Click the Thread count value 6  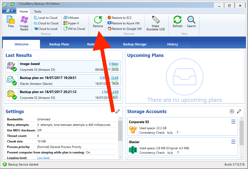(x=38, y=136)
